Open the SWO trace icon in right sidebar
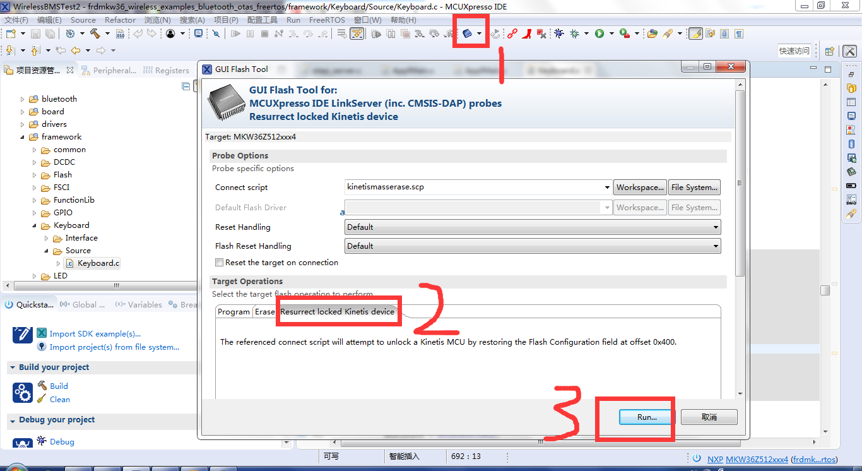The height and width of the screenshot is (471, 862). [x=851, y=200]
